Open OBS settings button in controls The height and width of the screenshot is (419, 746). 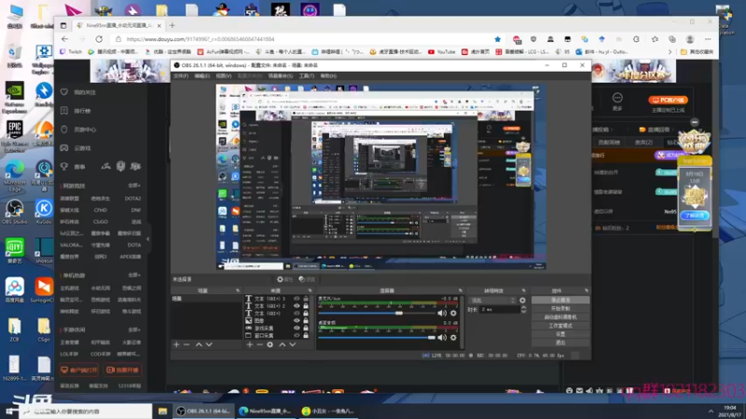[x=560, y=334]
